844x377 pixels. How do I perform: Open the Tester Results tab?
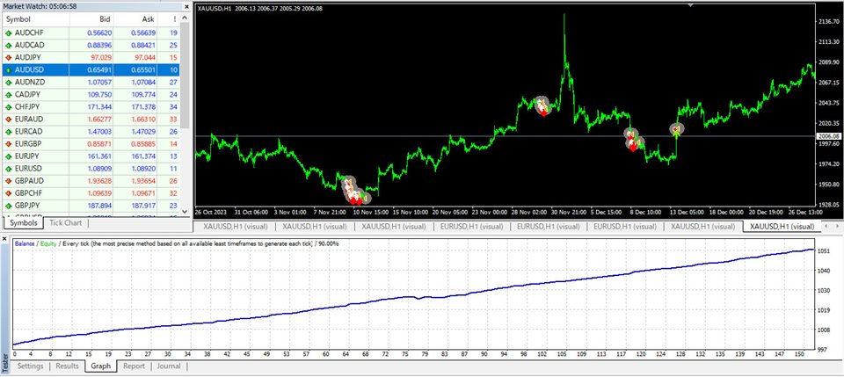click(68, 366)
